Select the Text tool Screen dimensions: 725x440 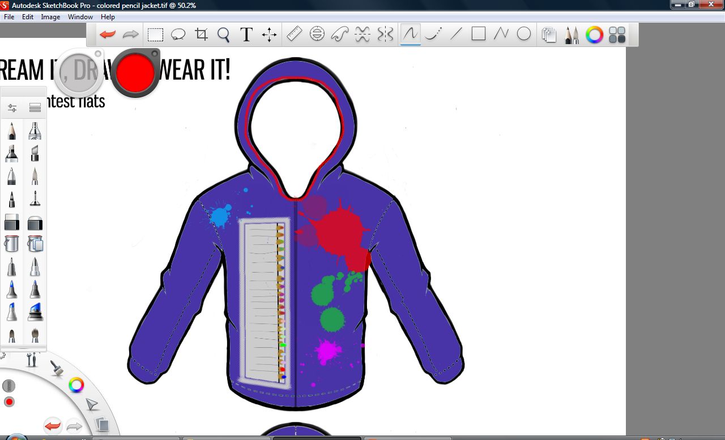pos(246,35)
